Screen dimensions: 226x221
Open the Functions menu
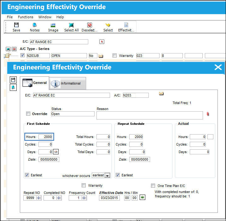(x=26, y=17)
